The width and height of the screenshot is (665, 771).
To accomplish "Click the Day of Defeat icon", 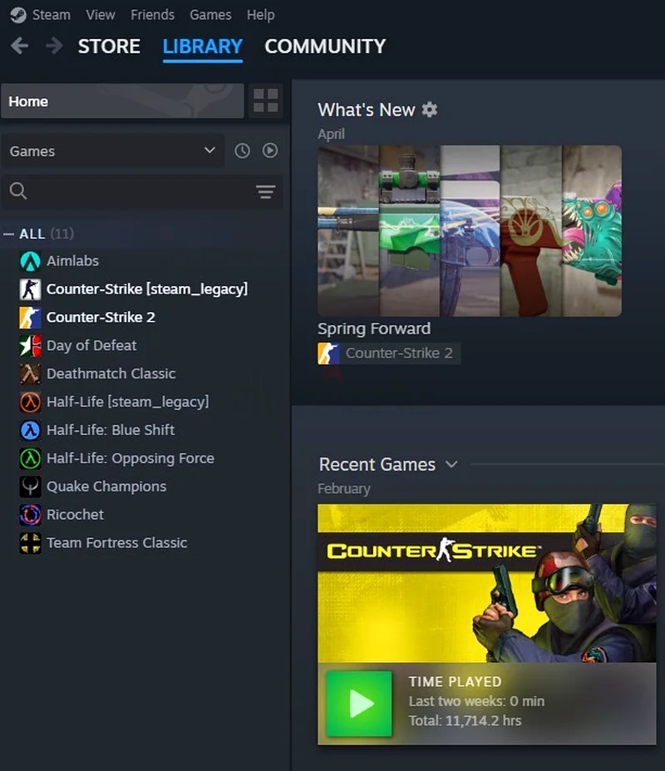I will coord(30,346).
